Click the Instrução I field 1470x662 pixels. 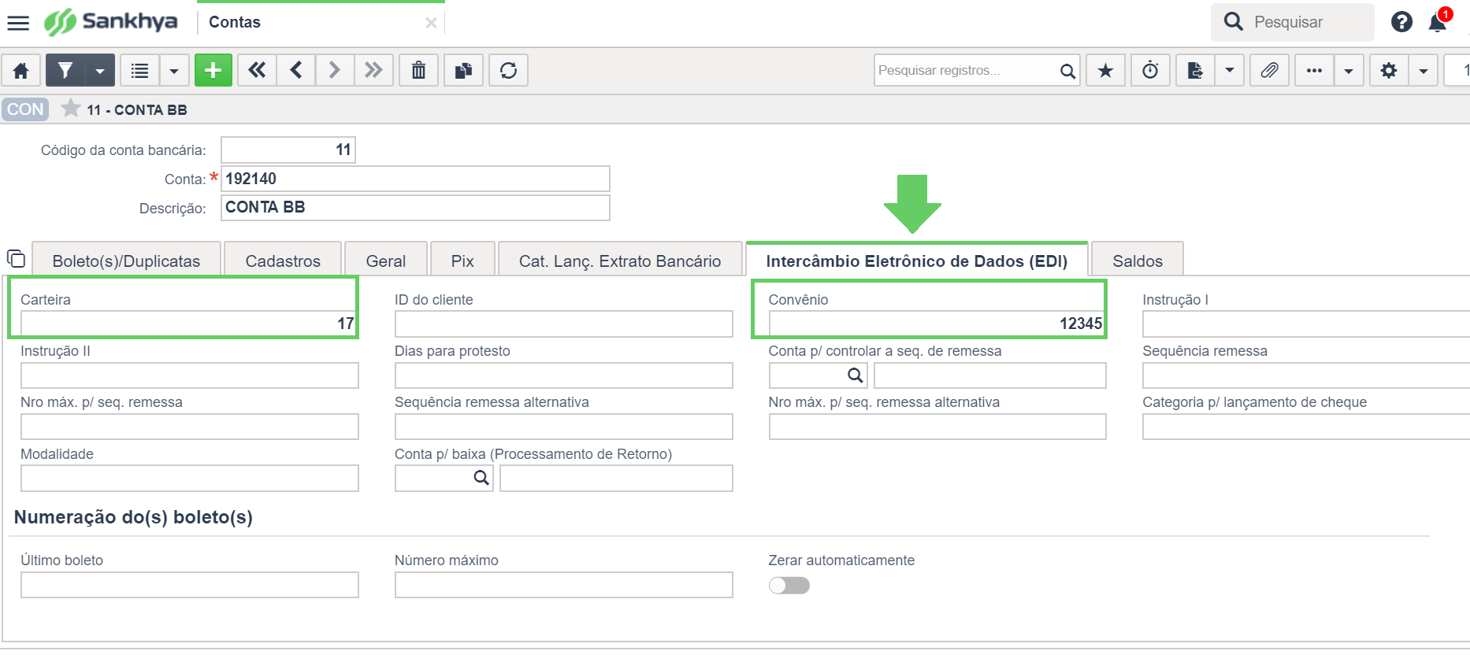click(x=1306, y=324)
